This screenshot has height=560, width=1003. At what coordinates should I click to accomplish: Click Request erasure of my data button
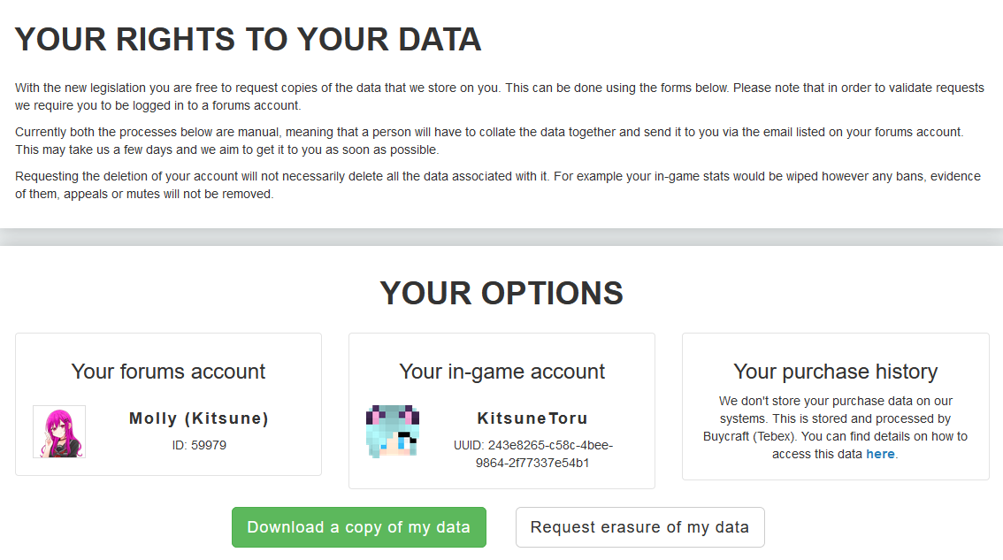(x=639, y=527)
